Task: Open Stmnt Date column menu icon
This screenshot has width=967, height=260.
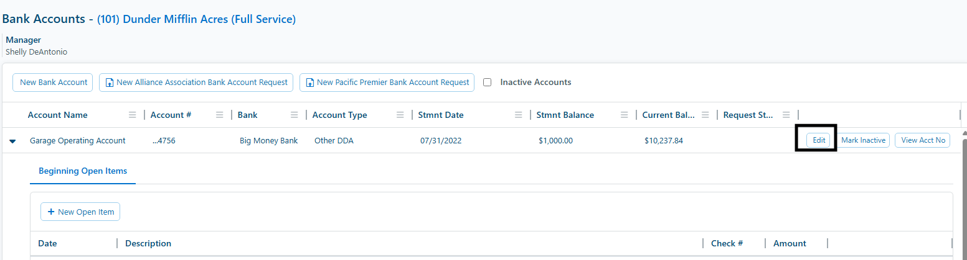Action: coord(518,115)
